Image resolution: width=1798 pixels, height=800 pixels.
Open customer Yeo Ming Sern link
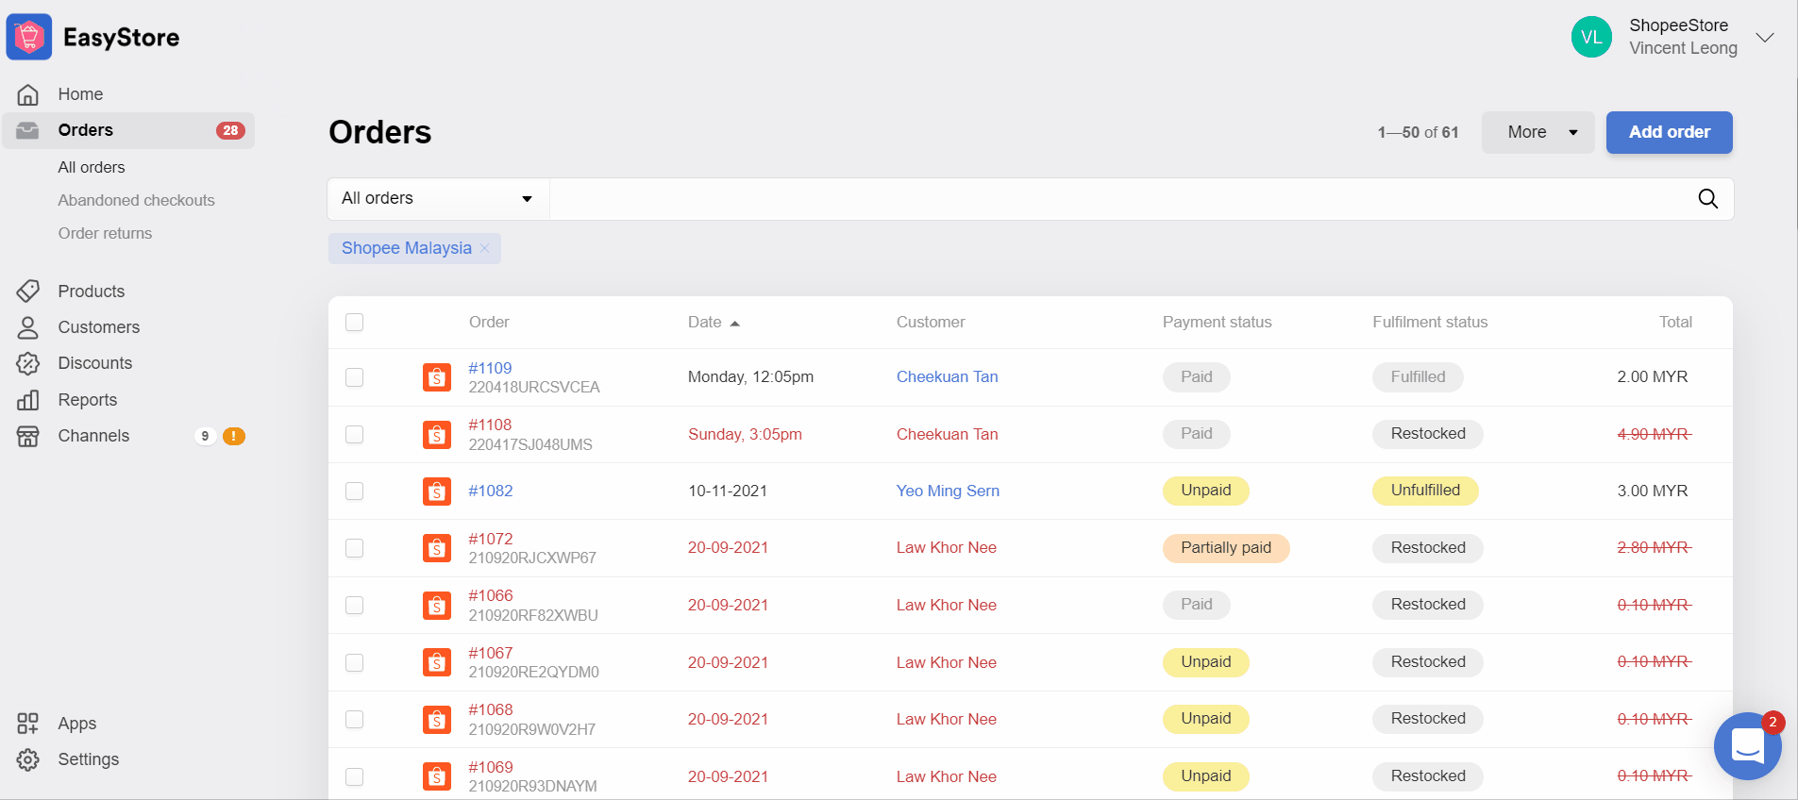point(948,492)
